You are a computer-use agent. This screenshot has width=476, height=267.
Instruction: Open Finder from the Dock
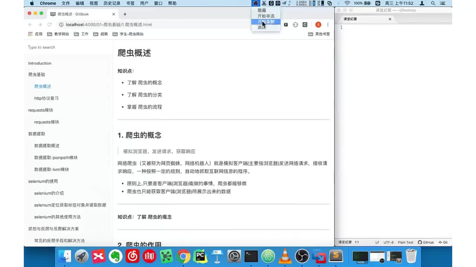coord(65,256)
